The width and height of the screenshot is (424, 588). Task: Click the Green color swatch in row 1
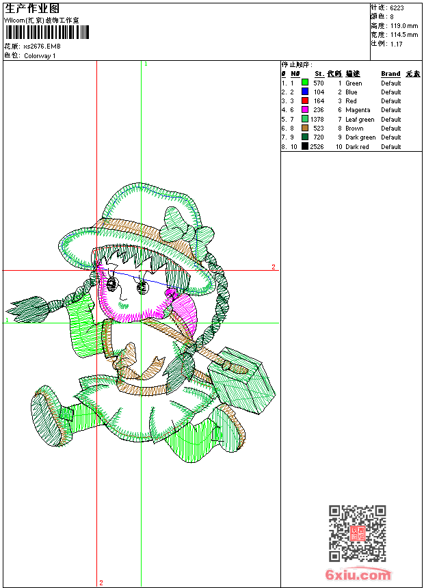[305, 83]
